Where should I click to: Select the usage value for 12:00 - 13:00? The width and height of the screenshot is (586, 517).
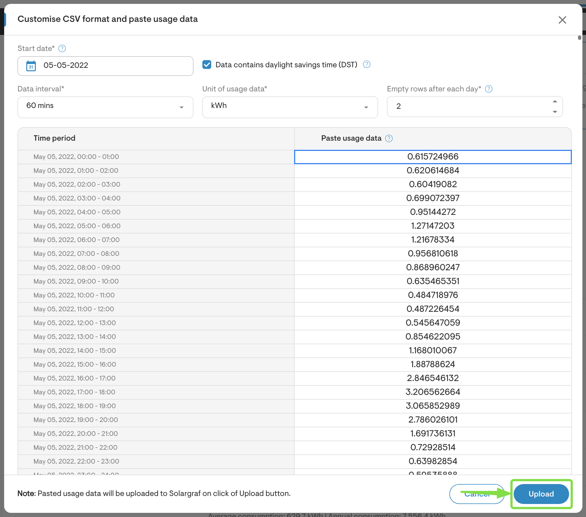pos(433,323)
